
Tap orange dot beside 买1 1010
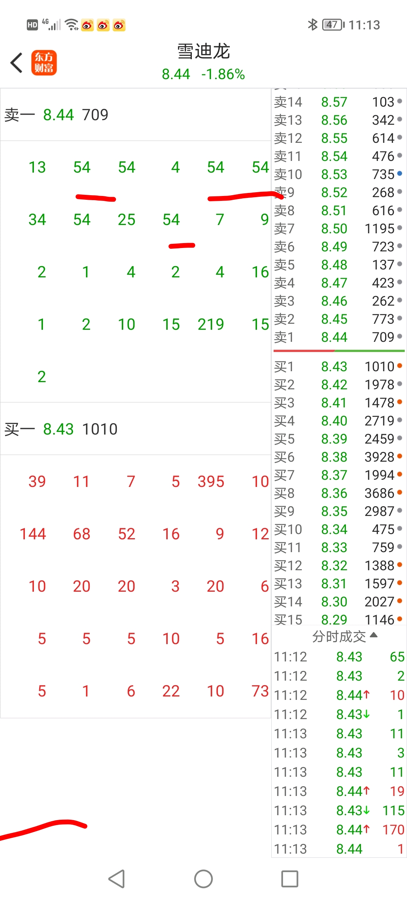[399, 366]
